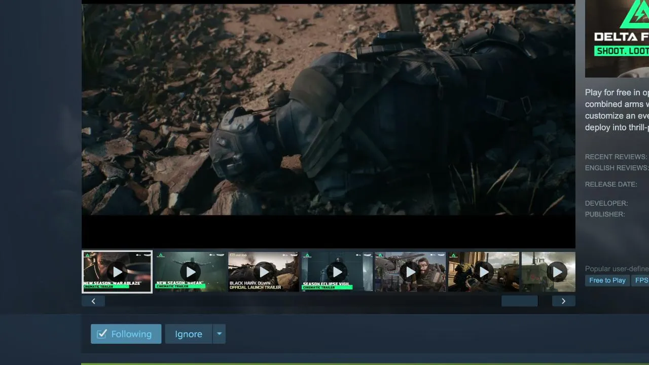Viewport: 649px width, 365px height.
Task: Play the last partially visible video thumbnail
Action: pos(549,272)
